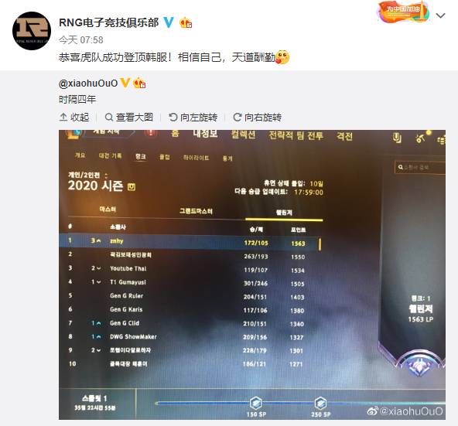Select the 마스터 tier tab in screenshot
The image size is (458, 426).
(108, 210)
